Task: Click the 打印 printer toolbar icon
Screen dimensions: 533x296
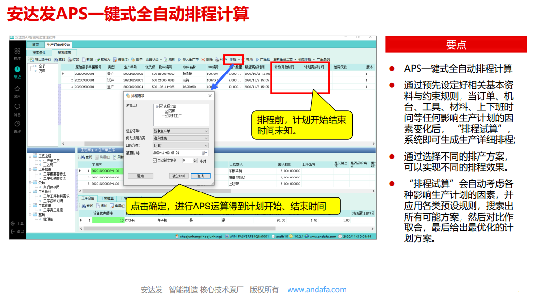Action: 70,59
